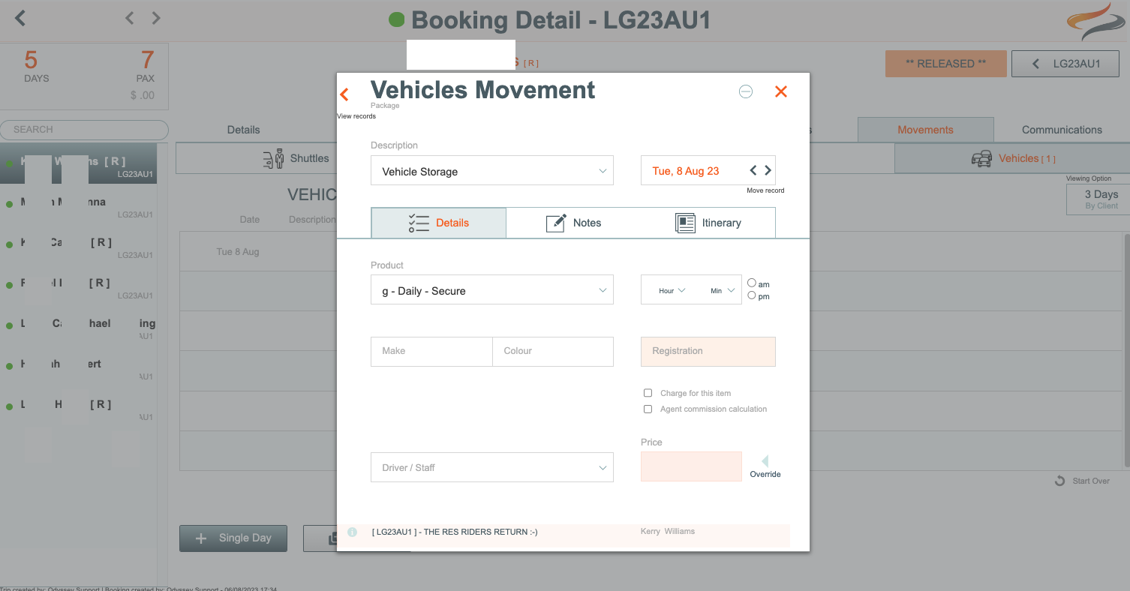Viewport: 1130px width, 591px height.
Task: Click the Override triangle arrow
Action: click(765, 461)
